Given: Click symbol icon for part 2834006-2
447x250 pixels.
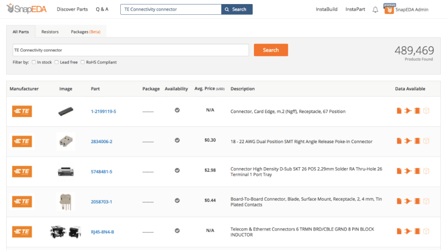Looking at the screenshot, I should pyautogui.click(x=408, y=141).
